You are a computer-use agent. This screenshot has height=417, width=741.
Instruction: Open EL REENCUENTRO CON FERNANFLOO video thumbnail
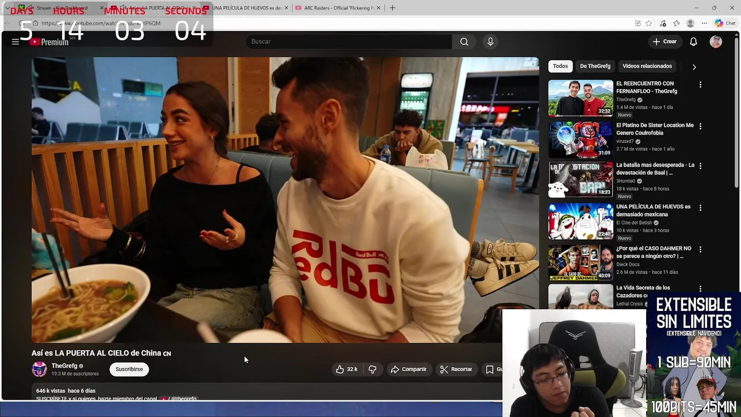click(581, 98)
